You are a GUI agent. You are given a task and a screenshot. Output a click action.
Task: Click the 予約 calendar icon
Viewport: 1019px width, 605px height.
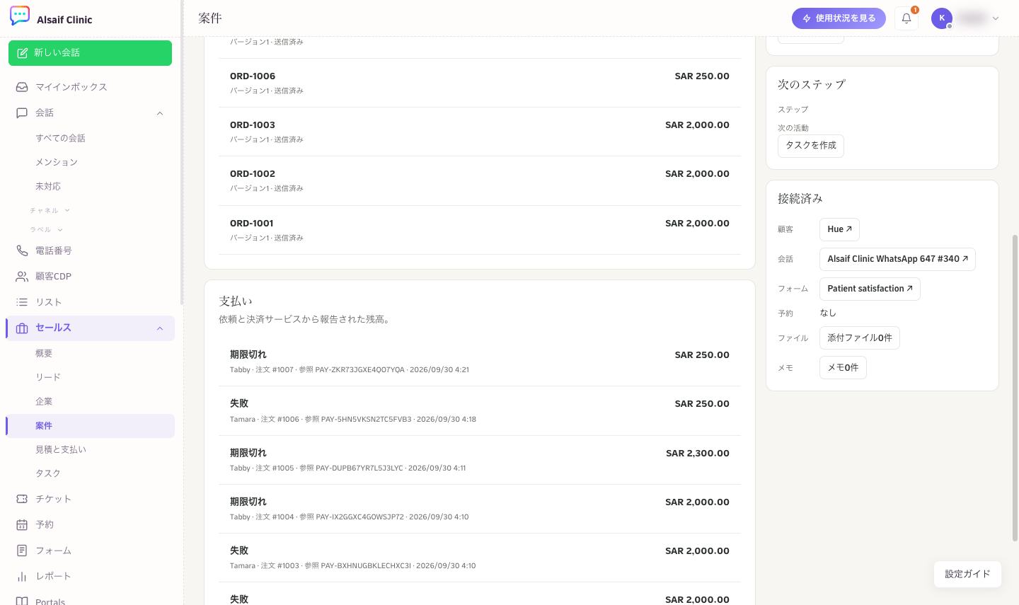click(x=22, y=525)
